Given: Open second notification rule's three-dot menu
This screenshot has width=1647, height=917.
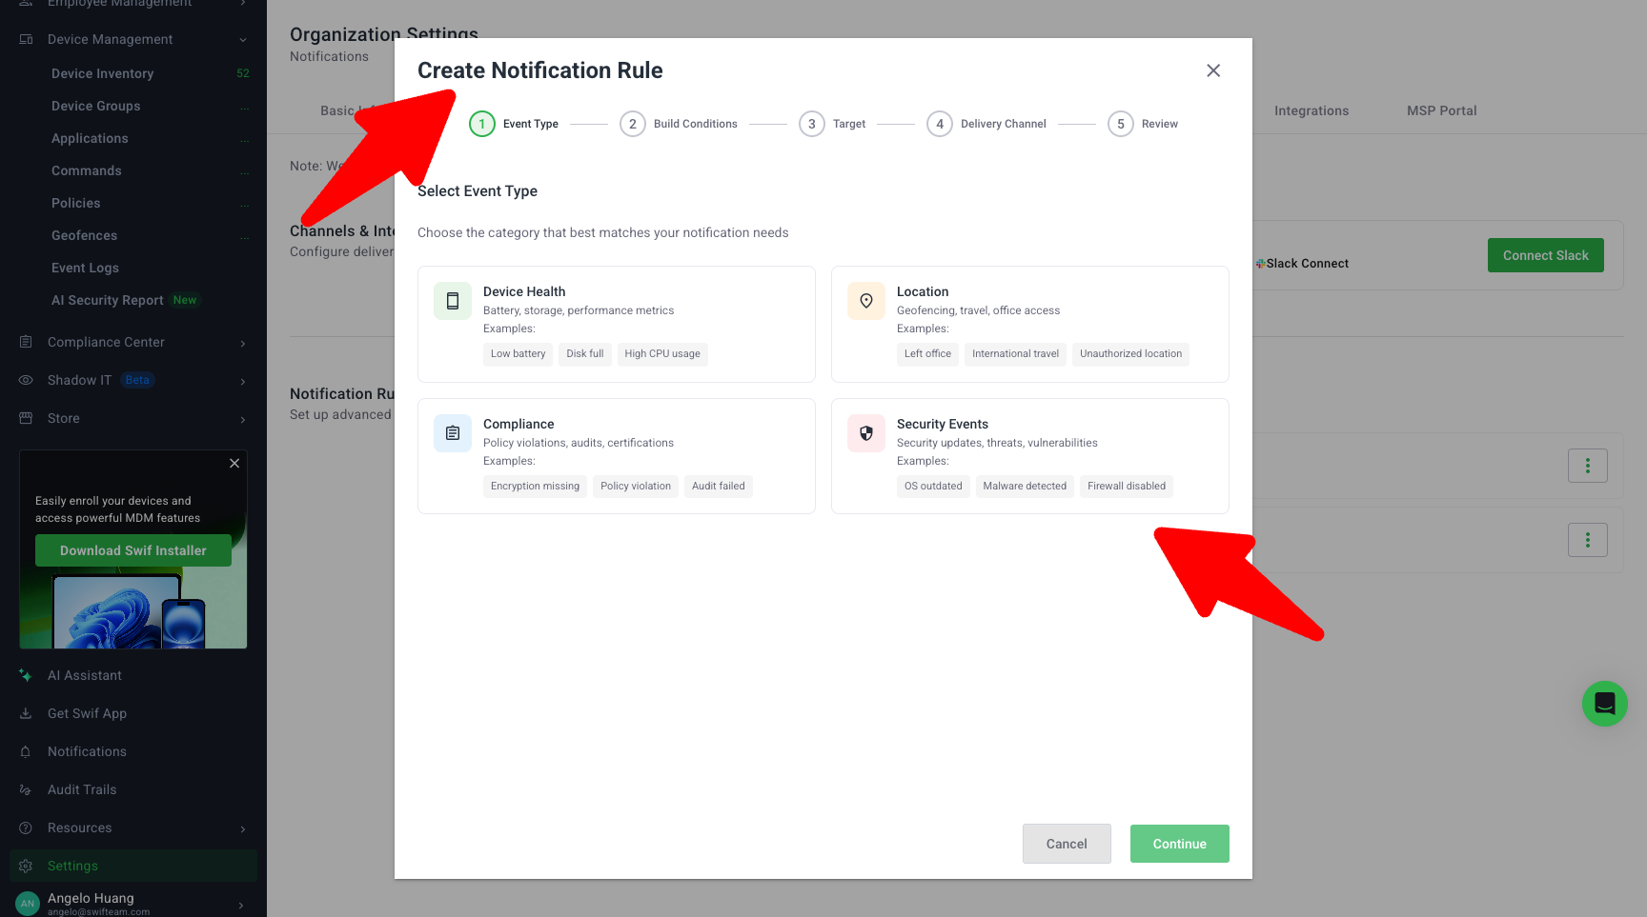Looking at the screenshot, I should pos(1587,540).
